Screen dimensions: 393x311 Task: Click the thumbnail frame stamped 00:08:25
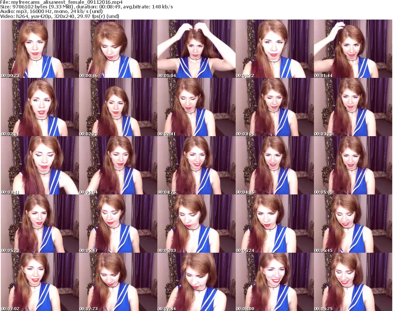coord(353,282)
